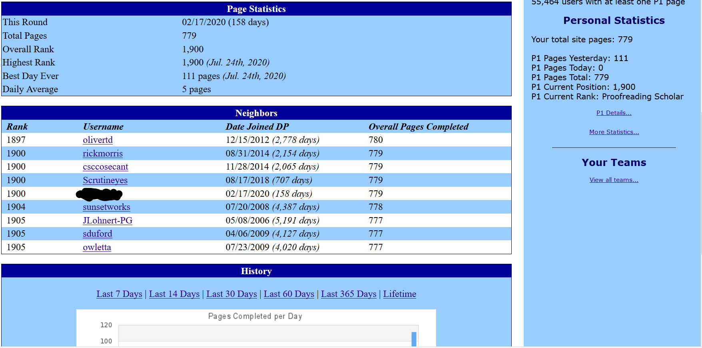This screenshot has height=348, width=702.
Task: Switch history to Last 14 Days
Action: tap(174, 294)
